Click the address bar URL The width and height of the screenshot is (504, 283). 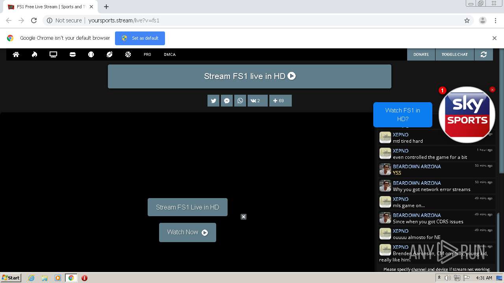(x=124, y=20)
